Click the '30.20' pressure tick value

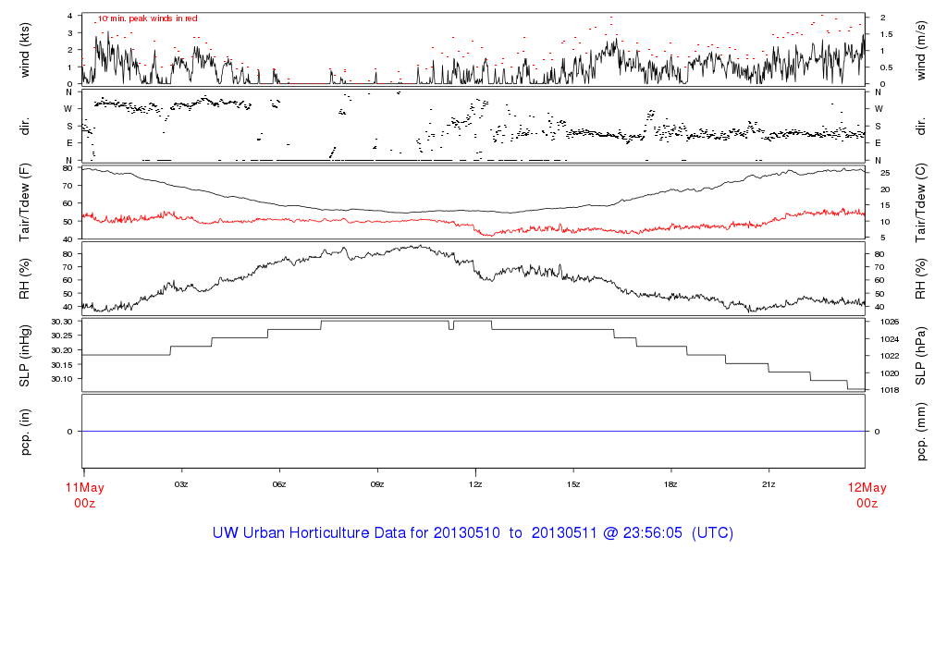coord(62,350)
